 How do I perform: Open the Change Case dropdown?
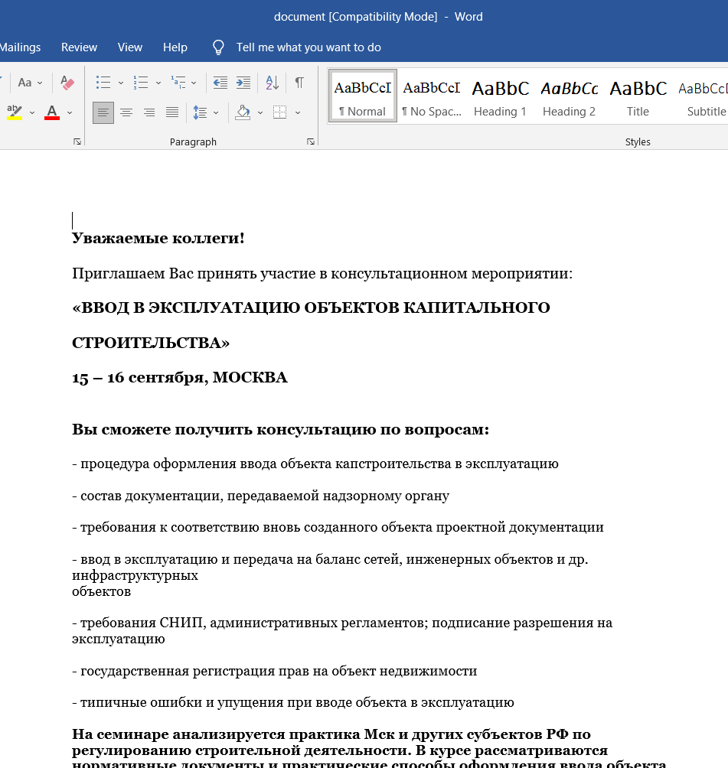point(30,83)
